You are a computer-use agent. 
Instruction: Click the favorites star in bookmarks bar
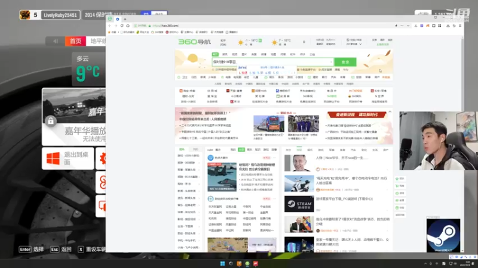click(109, 32)
